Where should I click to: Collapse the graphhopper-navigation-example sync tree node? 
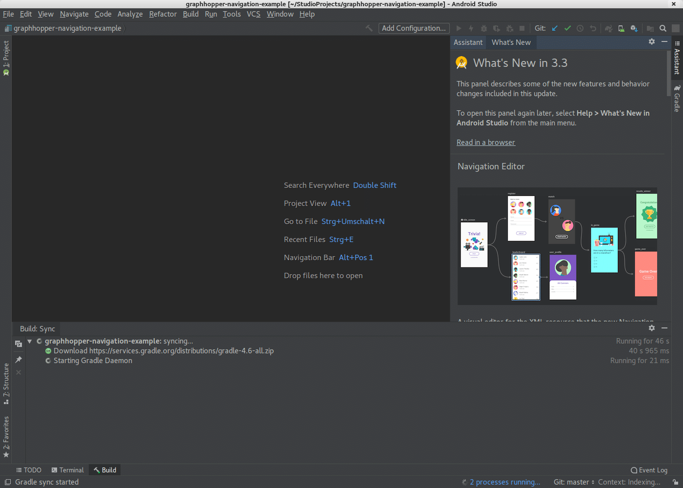30,341
